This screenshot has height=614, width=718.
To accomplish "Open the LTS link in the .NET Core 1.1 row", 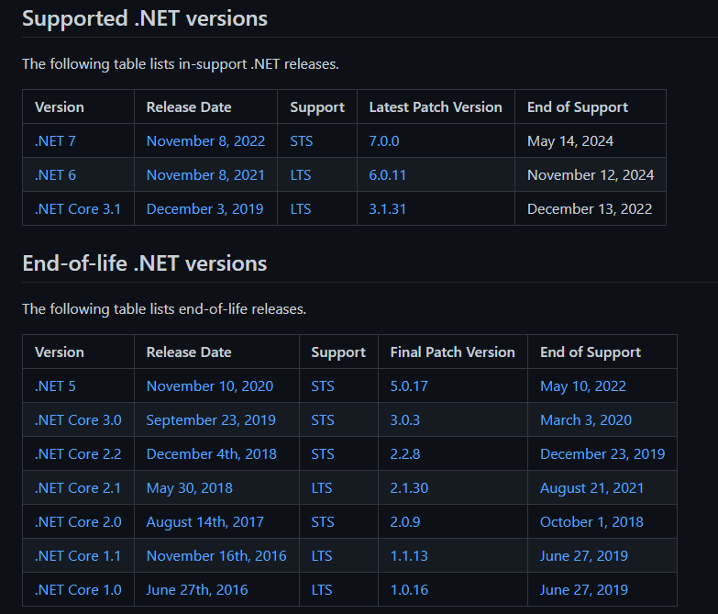I will [x=322, y=556].
